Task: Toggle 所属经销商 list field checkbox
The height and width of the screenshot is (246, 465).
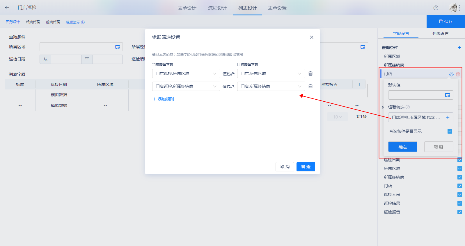Action: point(460,177)
